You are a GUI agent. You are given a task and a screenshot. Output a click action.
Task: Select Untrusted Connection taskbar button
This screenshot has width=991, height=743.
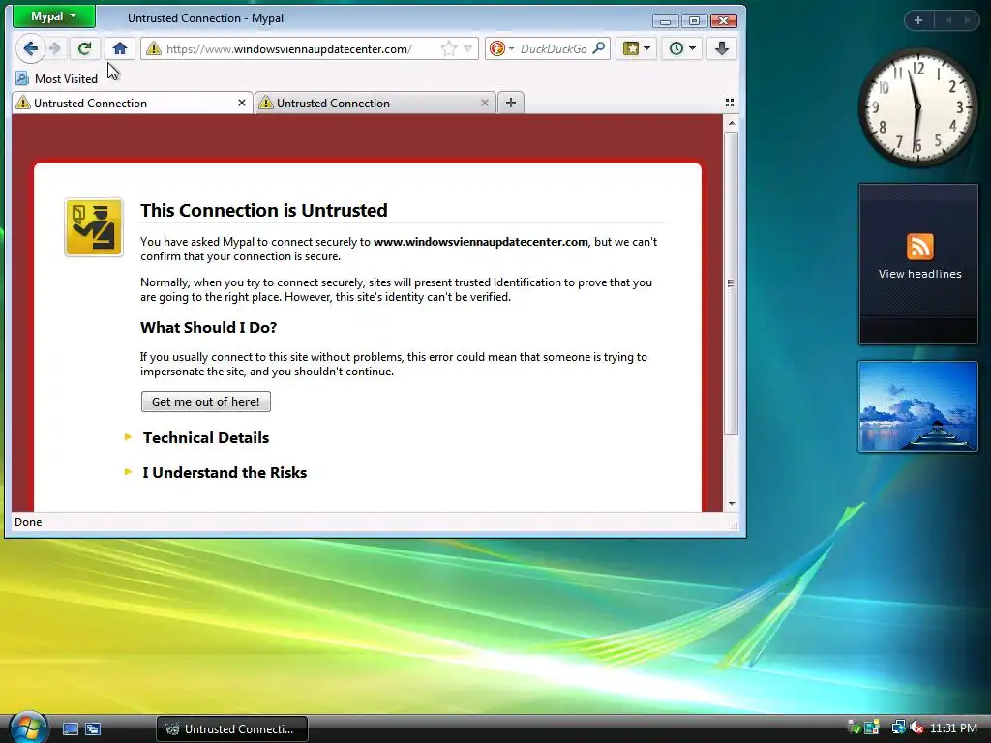[x=232, y=729]
